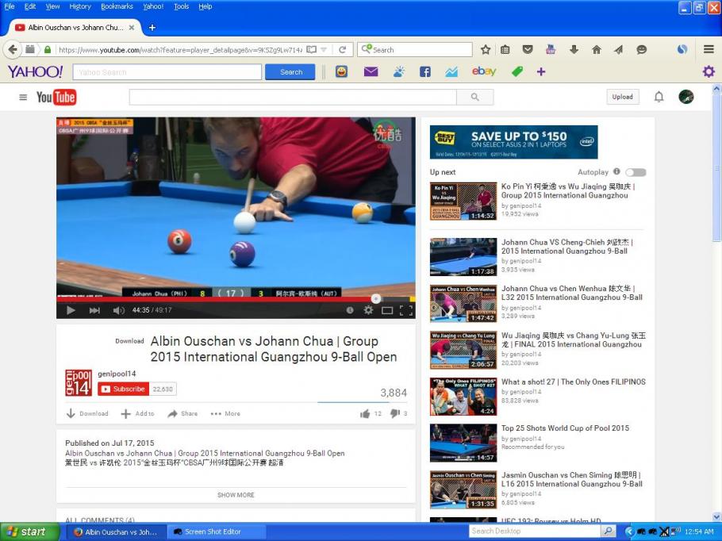Screen dimensions: 722x541
Task: Enter fullscreen mode in the video player
Action: point(406,310)
